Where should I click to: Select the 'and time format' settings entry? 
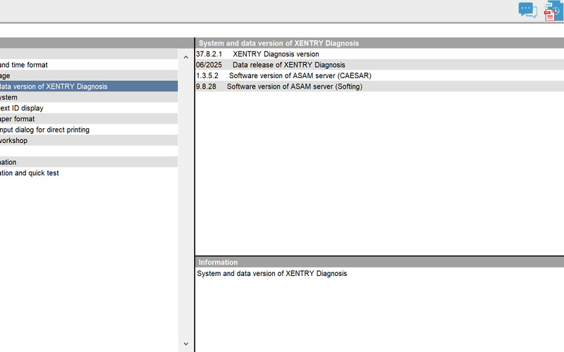click(89, 65)
